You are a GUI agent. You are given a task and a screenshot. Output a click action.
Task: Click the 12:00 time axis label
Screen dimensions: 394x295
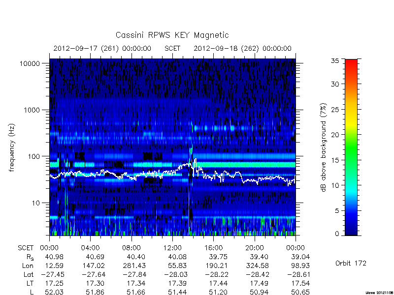point(172,248)
